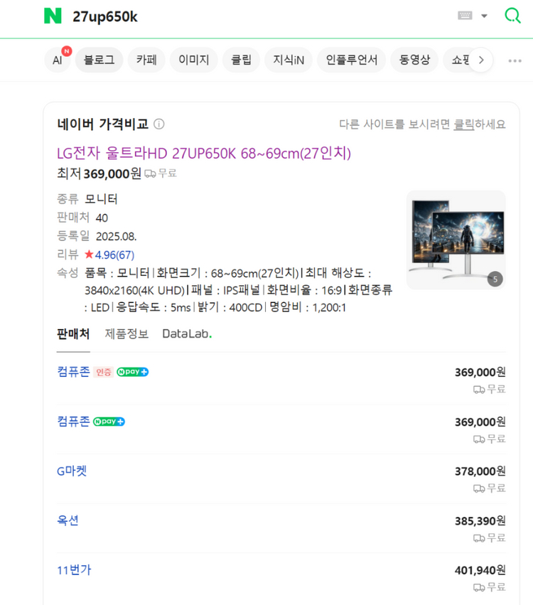Click the 378,000원 price for G마켓
The height and width of the screenshot is (605, 533).
pyautogui.click(x=480, y=471)
